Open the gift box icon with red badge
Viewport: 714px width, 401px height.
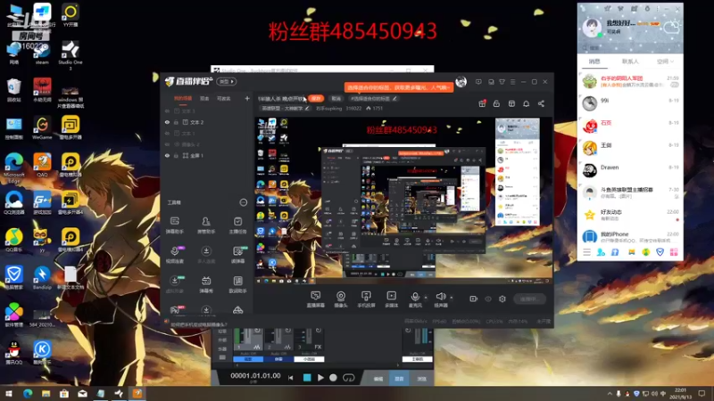[x=482, y=103]
